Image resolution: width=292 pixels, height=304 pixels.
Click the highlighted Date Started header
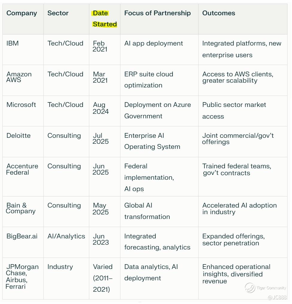[105, 19]
